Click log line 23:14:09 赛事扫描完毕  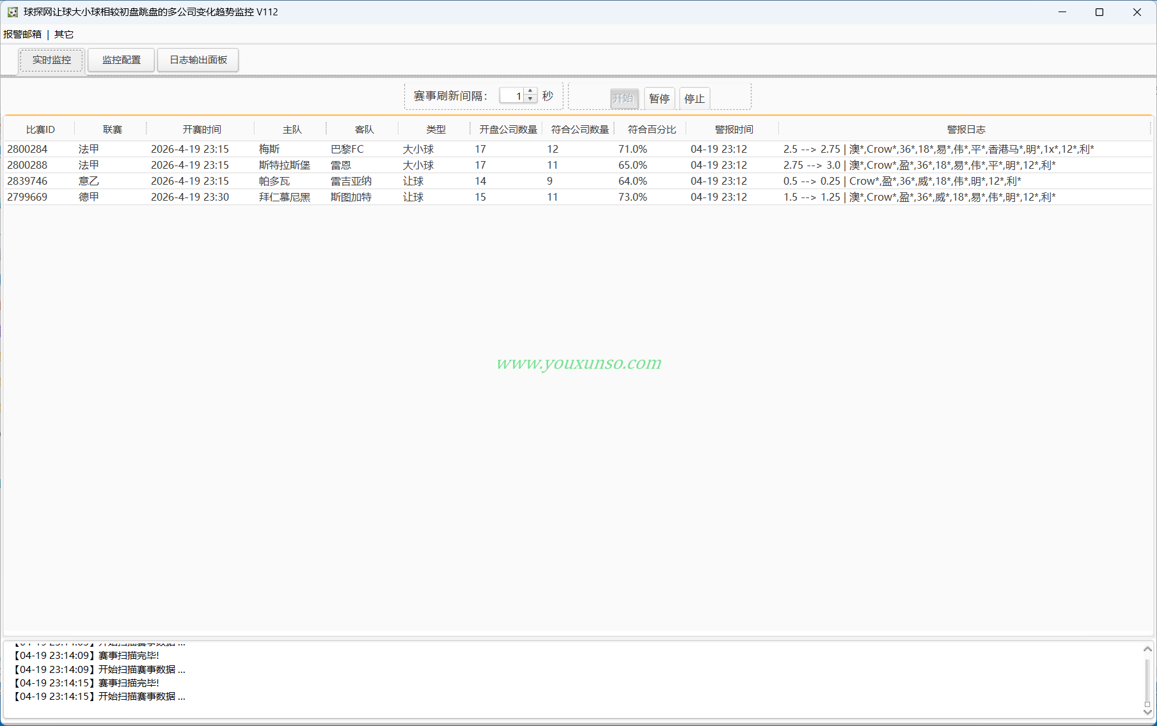click(86, 656)
